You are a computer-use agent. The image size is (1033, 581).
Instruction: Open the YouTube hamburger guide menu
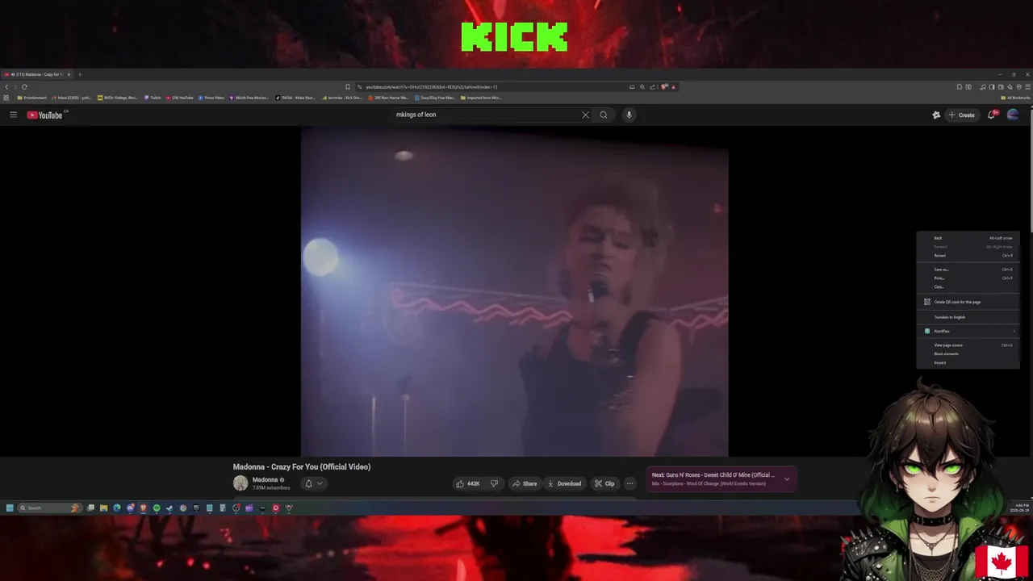13,115
